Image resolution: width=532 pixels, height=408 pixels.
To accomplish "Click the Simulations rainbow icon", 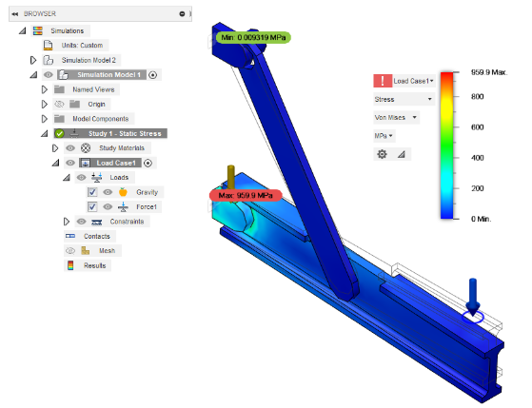I will click(38, 30).
